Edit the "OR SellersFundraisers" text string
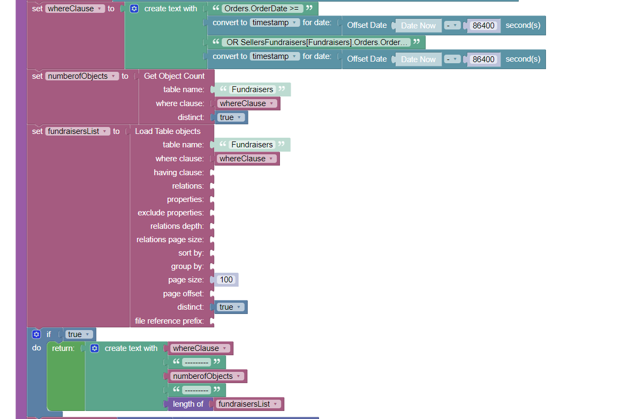 318,42
